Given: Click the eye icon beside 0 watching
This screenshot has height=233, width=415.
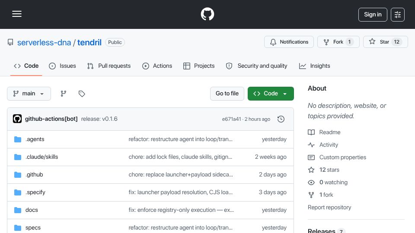Looking at the screenshot, I should pos(311,183).
